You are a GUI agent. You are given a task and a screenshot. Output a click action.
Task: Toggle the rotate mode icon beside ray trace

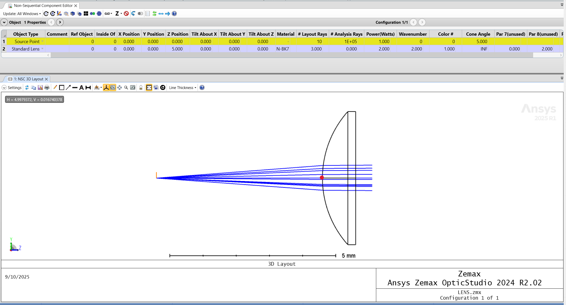(113, 87)
